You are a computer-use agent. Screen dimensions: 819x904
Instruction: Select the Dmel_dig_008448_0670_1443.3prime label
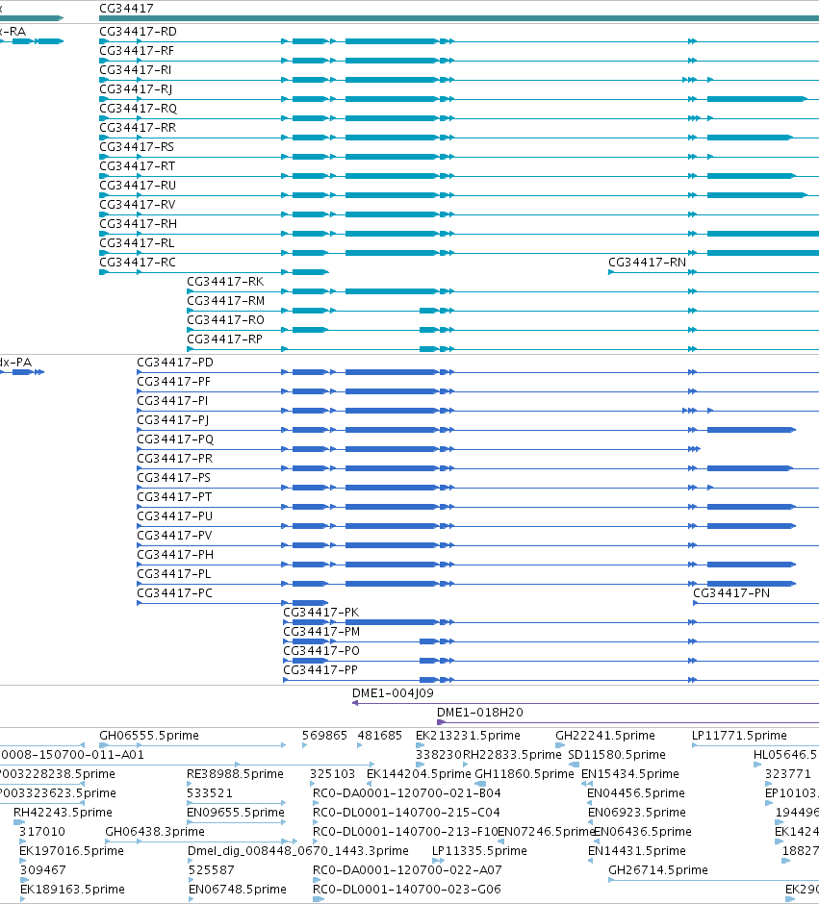[x=298, y=851]
